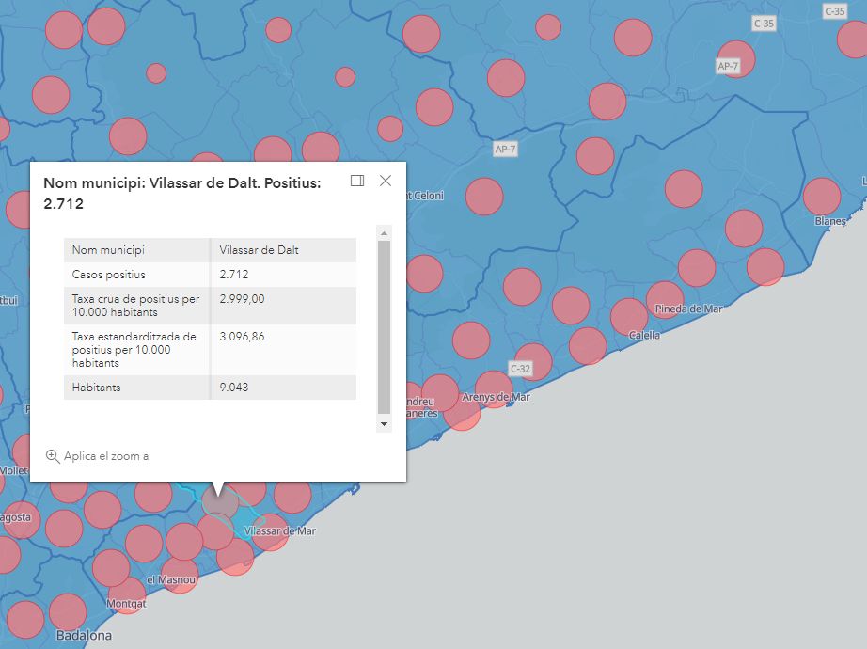Click the red circle at el Masnou
The height and width of the screenshot is (649, 867).
180,575
